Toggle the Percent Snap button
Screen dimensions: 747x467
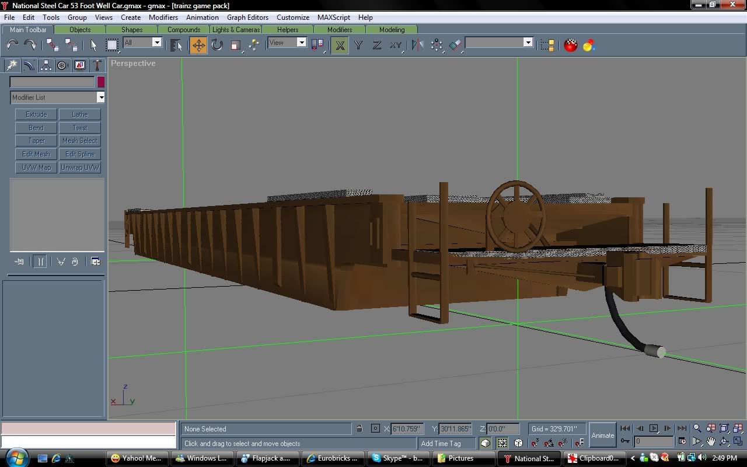point(563,442)
